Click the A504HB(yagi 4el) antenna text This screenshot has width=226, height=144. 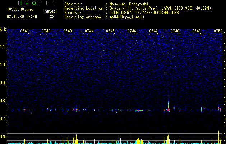pyautogui.click(x=127, y=17)
